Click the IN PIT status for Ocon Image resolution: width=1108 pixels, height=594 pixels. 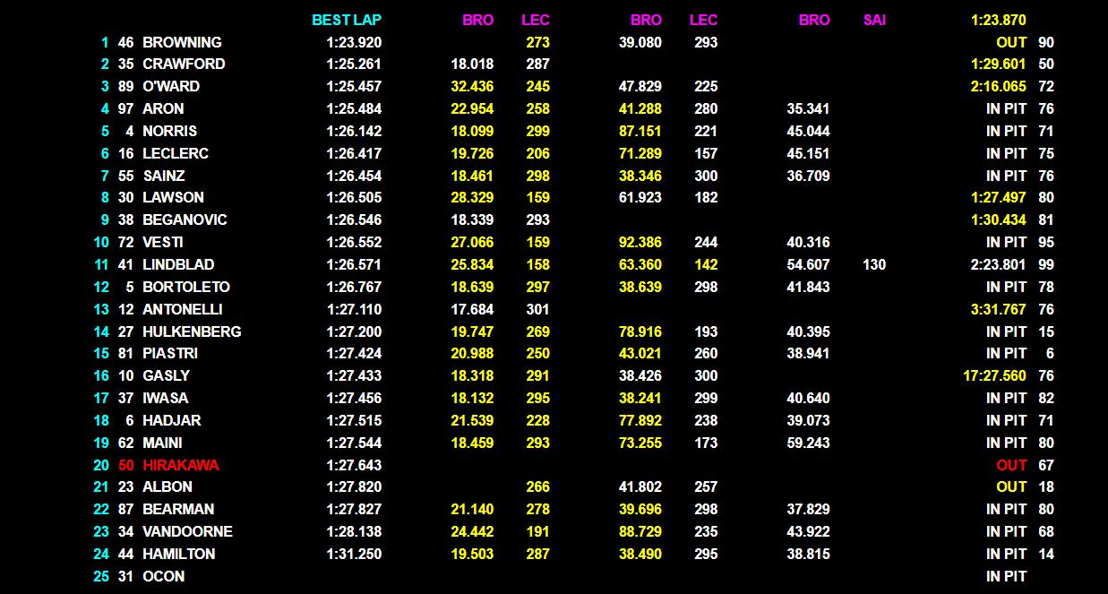point(1006,576)
